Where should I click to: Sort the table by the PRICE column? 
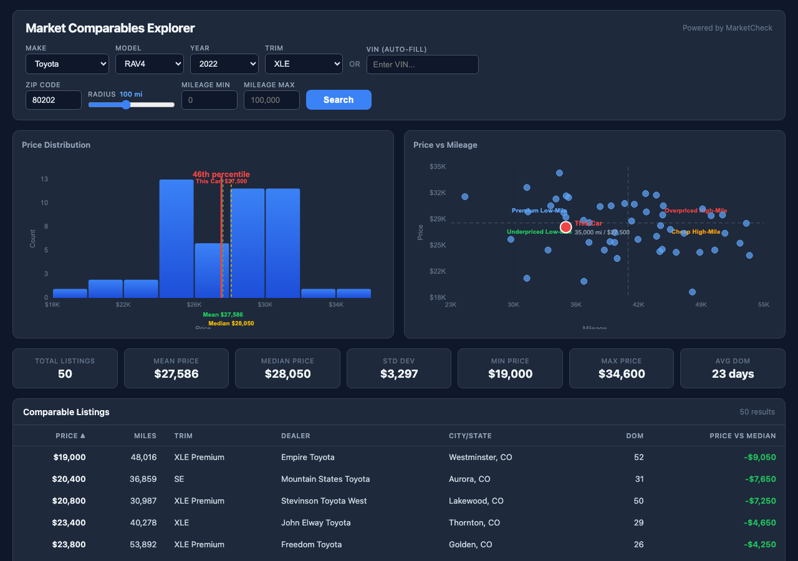70,436
